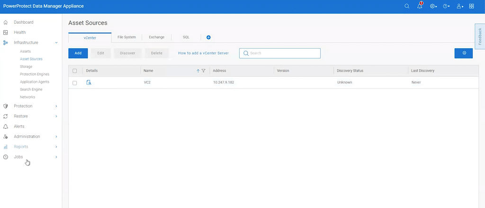Image resolution: width=485 pixels, height=208 pixels.
Task: Open Networks in sidebar
Action: (x=27, y=97)
